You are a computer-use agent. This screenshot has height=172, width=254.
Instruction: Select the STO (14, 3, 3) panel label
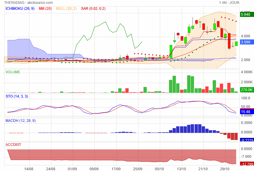coord(17,96)
